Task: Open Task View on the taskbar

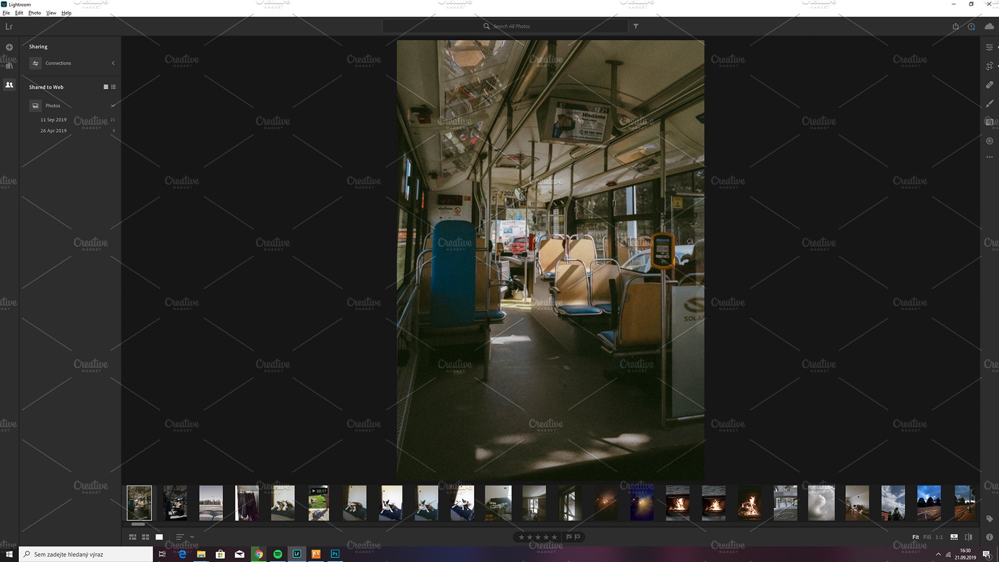Action: click(162, 554)
